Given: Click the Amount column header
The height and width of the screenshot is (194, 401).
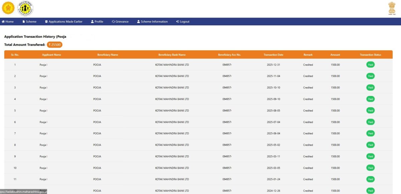Looking at the screenshot, I should 335,54.
